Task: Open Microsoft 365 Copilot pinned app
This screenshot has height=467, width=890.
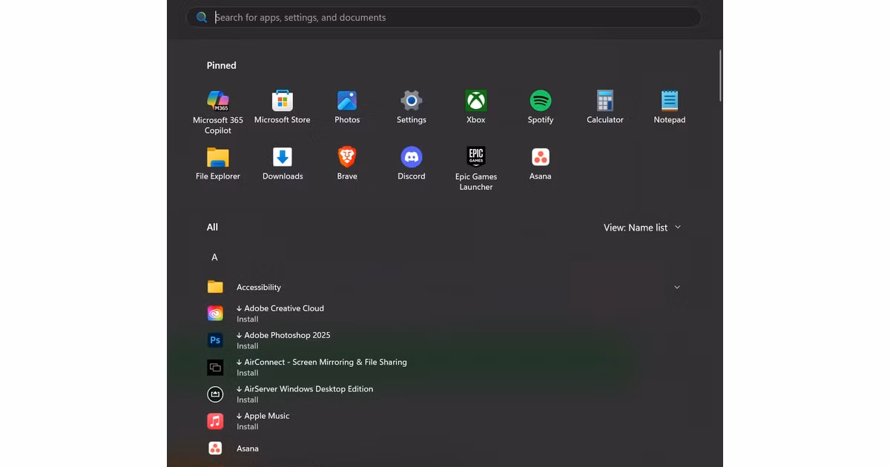Action: point(217,102)
